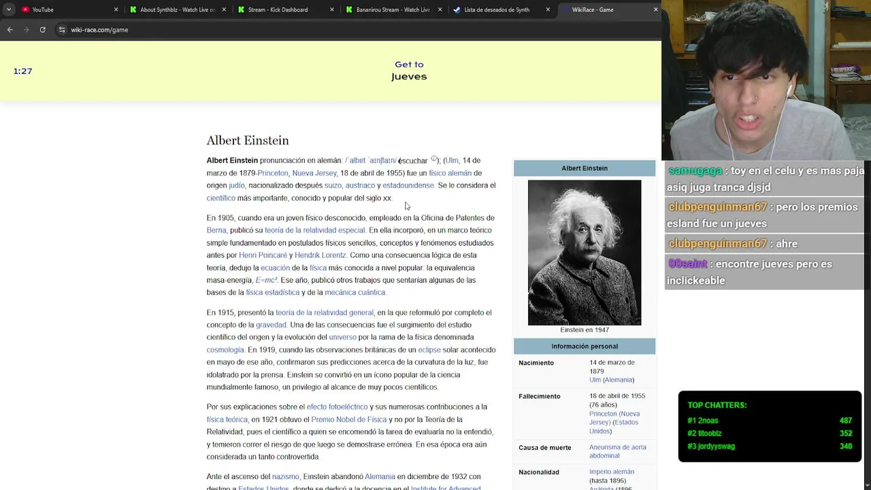The height and width of the screenshot is (490, 871).
Task: Click 'Información personal' infobox header
Action: (x=585, y=346)
